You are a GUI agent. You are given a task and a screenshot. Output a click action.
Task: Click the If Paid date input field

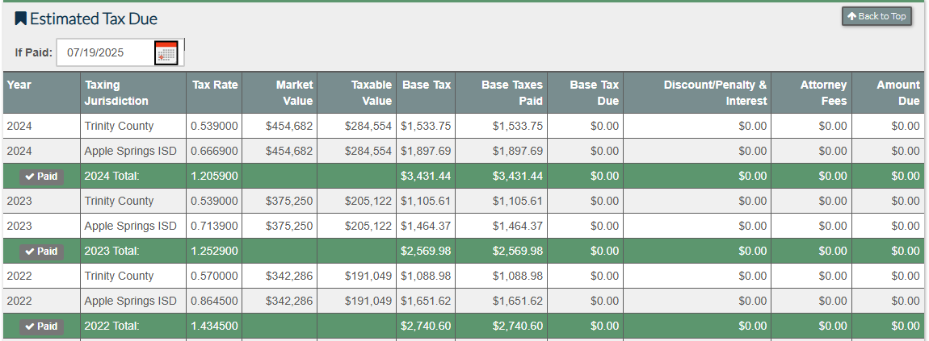[105, 53]
